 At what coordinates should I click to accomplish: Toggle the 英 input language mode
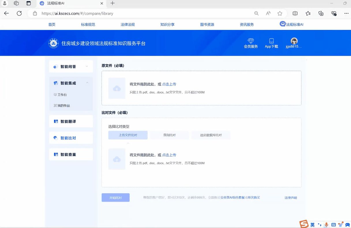click(x=312, y=225)
